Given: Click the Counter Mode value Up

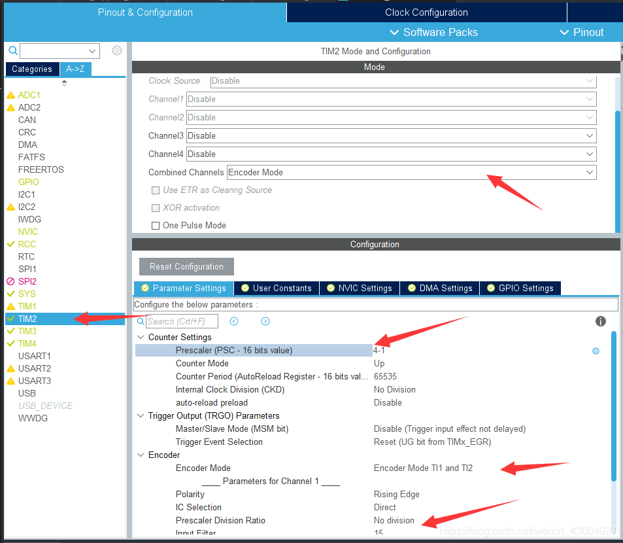Looking at the screenshot, I should click(379, 363).
